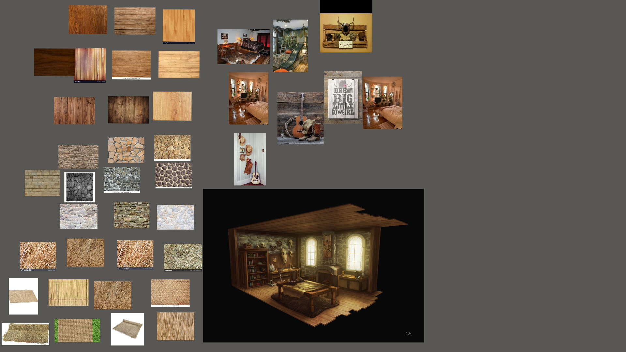Select the sunlit bay window bedroom photo

(x=249, y=98)
